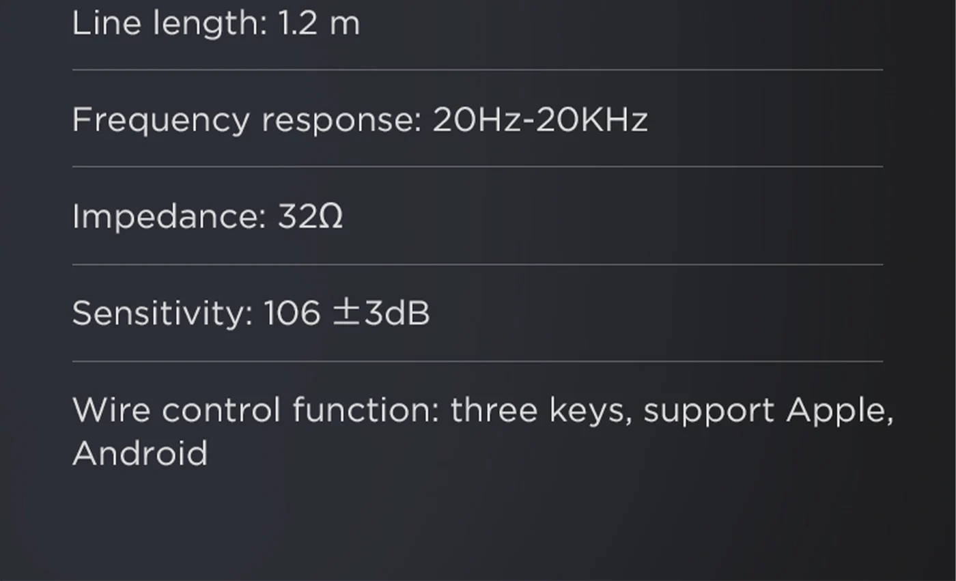Click the "Frequency response" label
This screenshot has height=581, width=956.
tap(247, 121)
